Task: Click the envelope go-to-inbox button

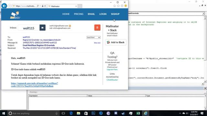Action: [x=42, y=28]
